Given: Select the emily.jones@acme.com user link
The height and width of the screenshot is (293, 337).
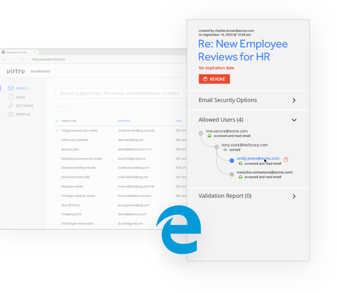Looking at the screenshot, I should click(x=258, y=158).
